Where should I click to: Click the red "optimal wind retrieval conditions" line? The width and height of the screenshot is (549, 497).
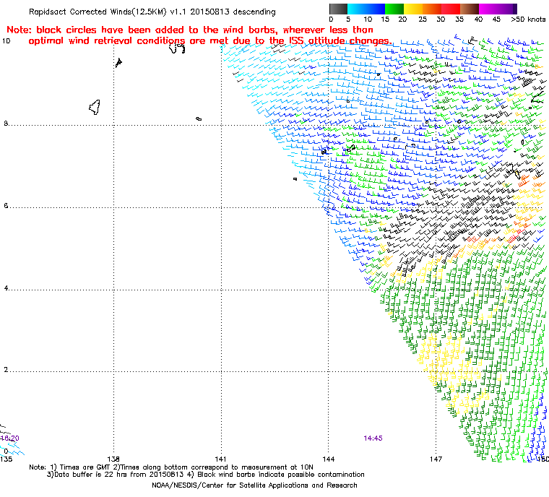(210, 41)
